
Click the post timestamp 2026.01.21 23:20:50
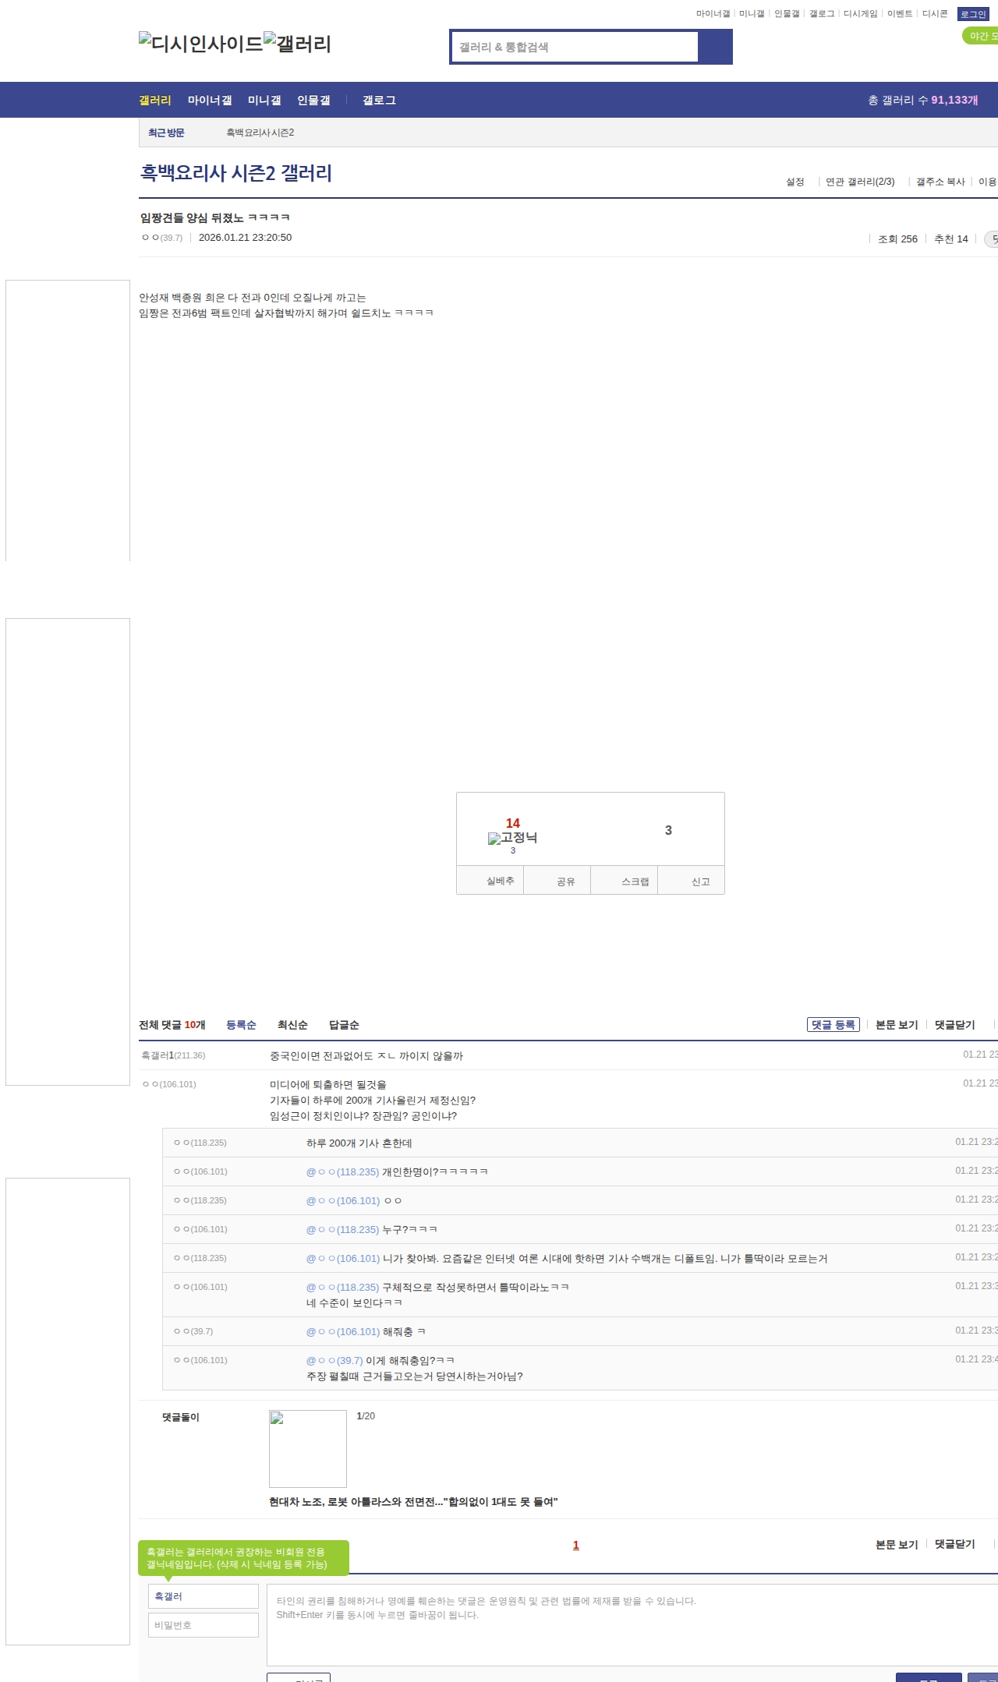245,238
